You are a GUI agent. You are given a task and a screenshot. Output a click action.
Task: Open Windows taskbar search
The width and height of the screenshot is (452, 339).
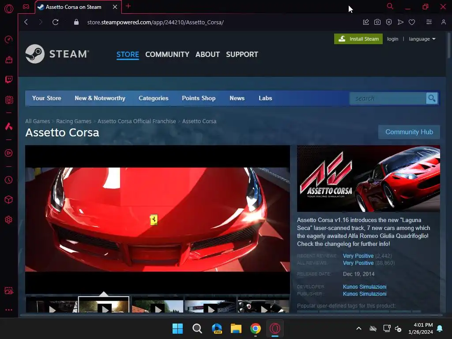[x=197, y=328]
